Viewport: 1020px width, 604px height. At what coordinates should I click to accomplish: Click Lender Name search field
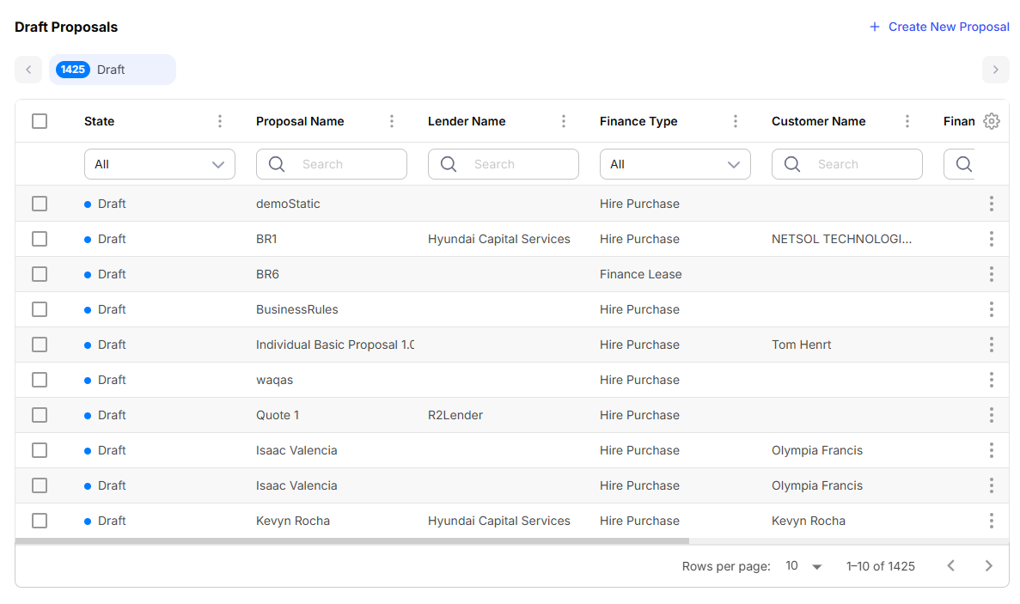click(503, 164)
